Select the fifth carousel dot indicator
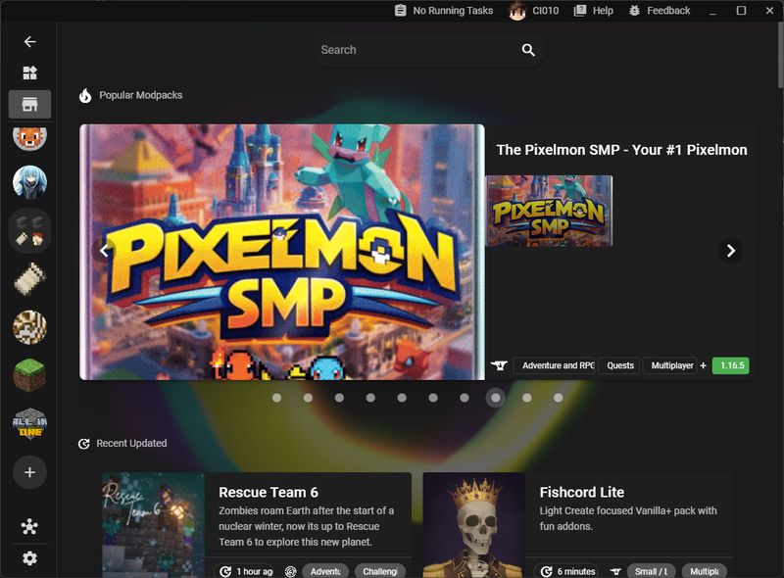The width and height of the screenshot is (784, 578). pos(402,398)
